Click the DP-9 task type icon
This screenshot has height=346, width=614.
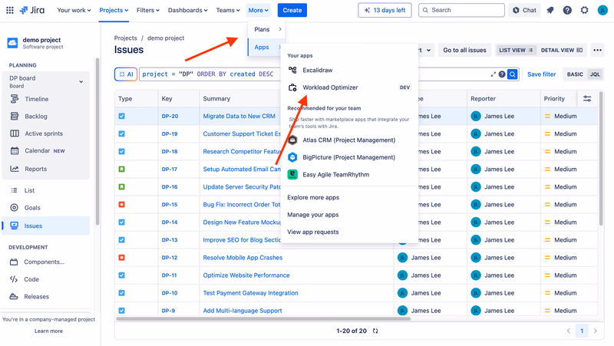click(x=122, y=311)
